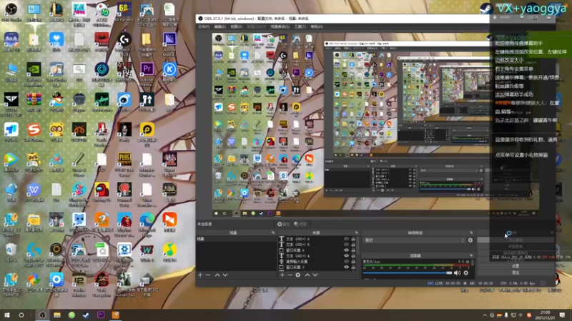Viewport: 572px width, 321px height.
Task: Launch the PUBG Test Server desktop shortcut
Action: 124,164
